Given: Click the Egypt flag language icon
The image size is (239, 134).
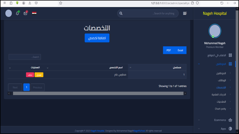Looking at the screenshot, I should 34,13.
